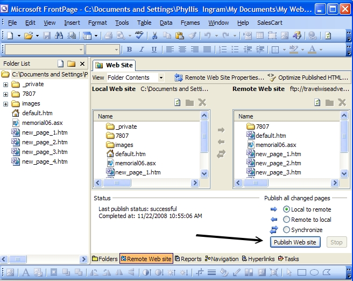Toggle Bold formatting
This screenshot has height=281, width=353.
click(x=129, y=50)
